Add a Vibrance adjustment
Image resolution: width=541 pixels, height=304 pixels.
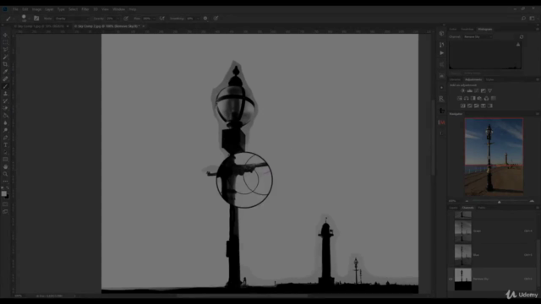[x=490, y=90]
